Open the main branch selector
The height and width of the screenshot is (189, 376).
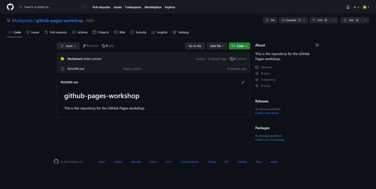(x=68, y=46)
